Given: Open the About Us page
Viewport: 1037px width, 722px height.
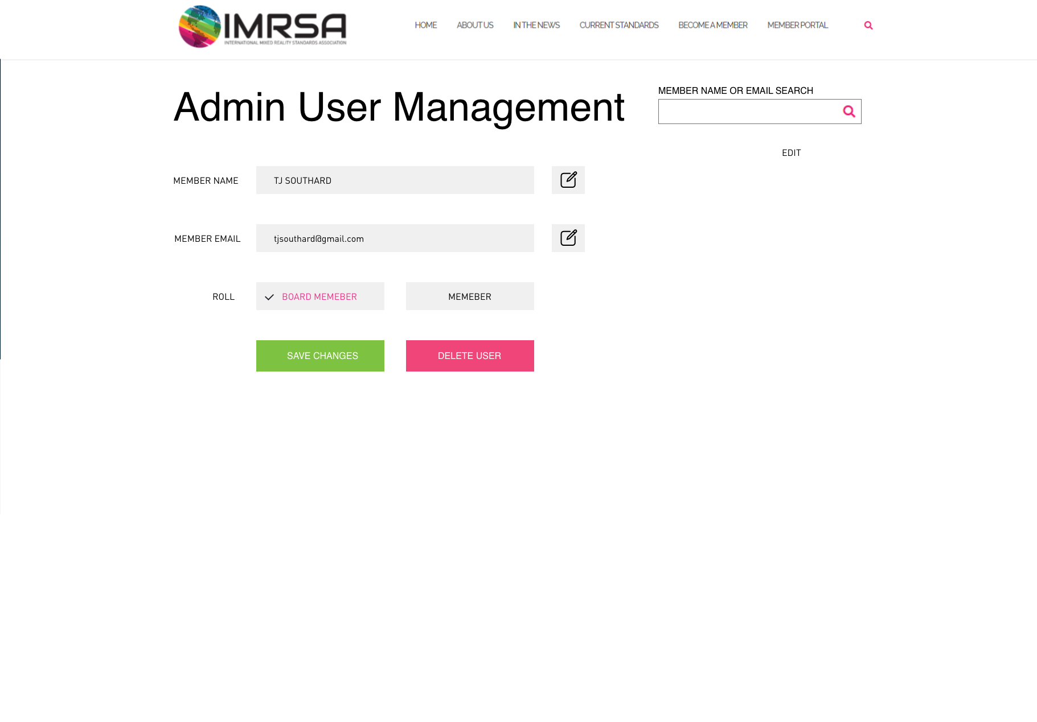Looking at the screenshot, I should coord(474,26).
